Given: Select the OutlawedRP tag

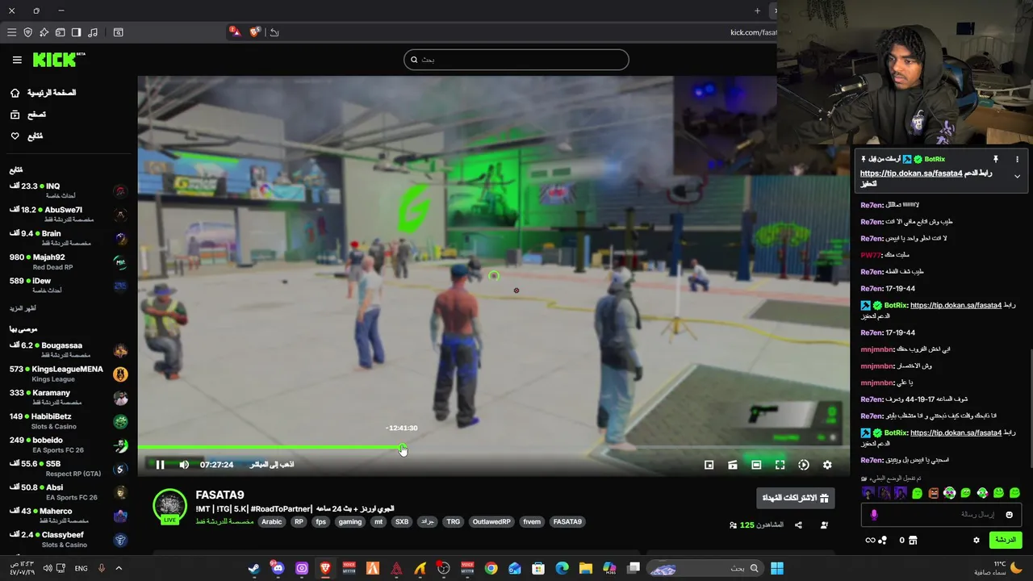Looking at the screenshot, I should pos(491,522).
